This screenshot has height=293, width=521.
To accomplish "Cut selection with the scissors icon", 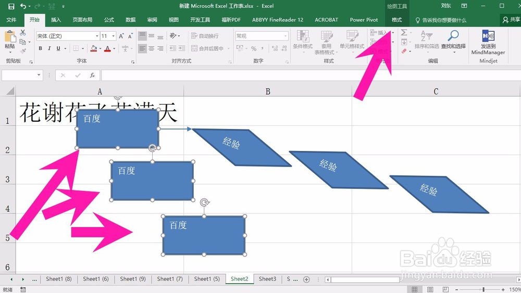I will (x=22, y=32).
